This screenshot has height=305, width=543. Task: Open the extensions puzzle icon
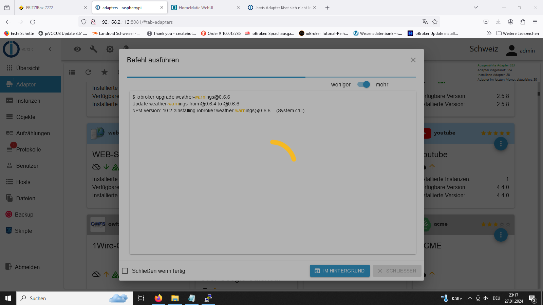[523, 22]
